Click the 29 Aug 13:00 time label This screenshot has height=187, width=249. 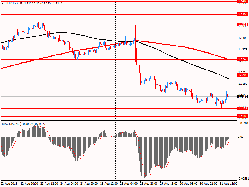[169, 184]
